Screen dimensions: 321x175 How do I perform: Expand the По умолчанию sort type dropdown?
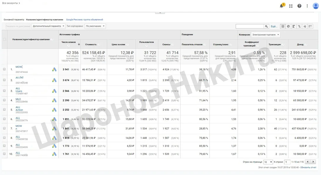(95, 26)
